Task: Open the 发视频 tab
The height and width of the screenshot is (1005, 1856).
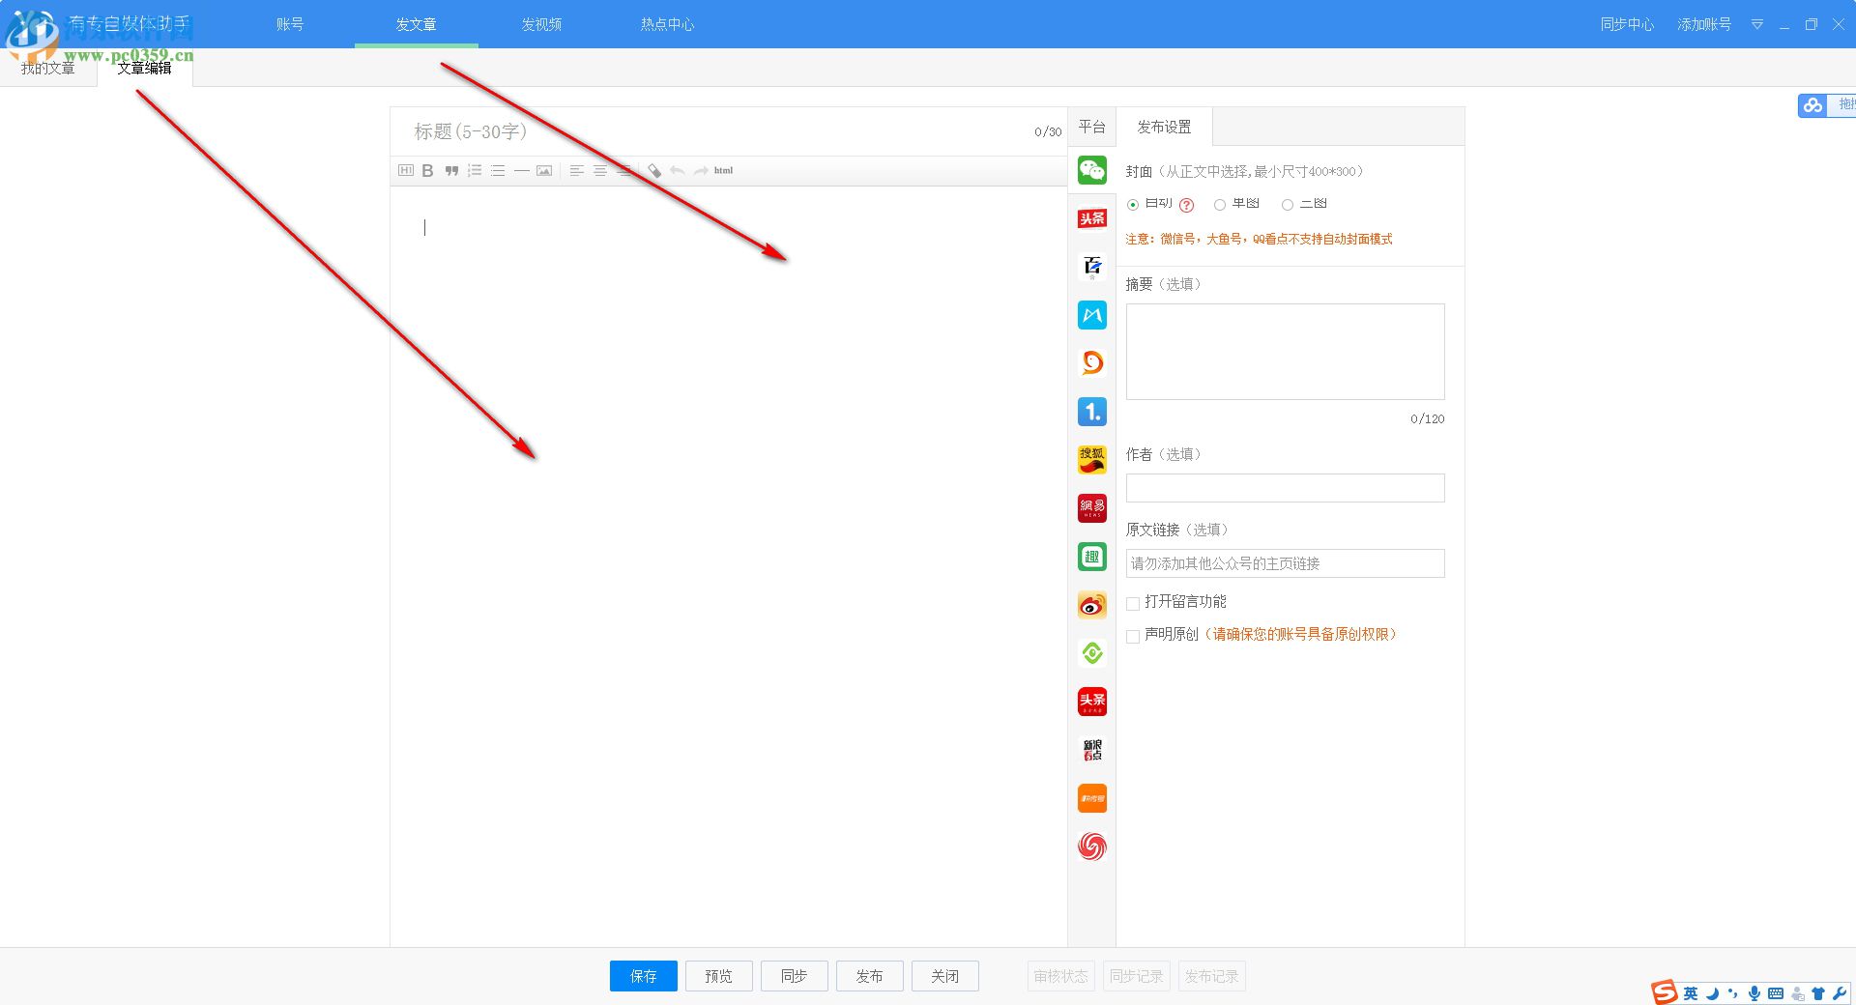Action: pyautogui.click(x=541, y=24)
